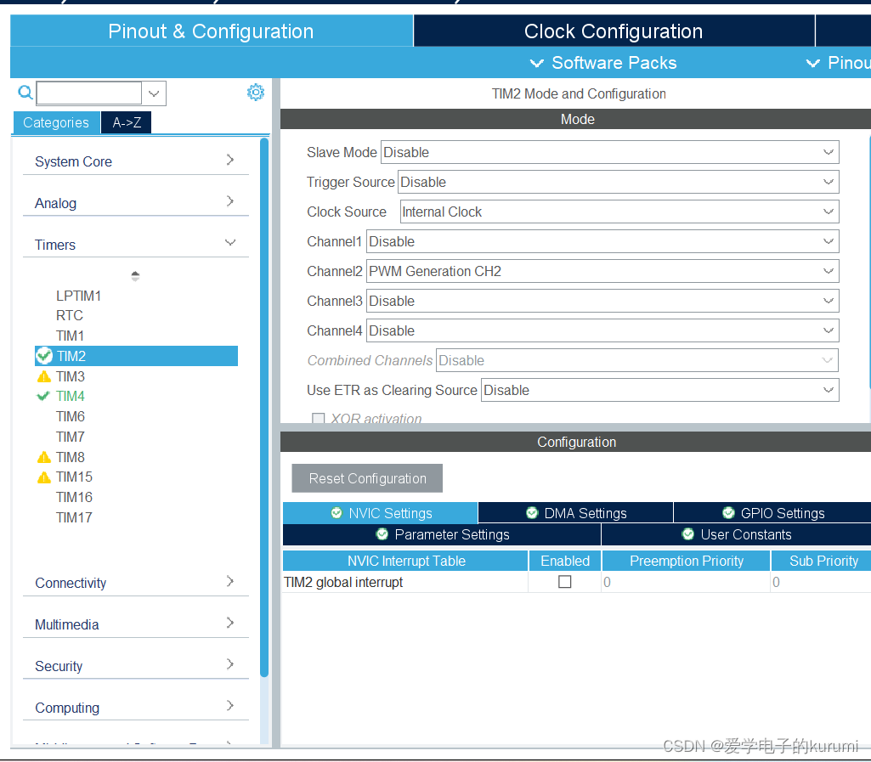Click the settings gear icon in categories panel
This screenshot has width=871, height=762.
[256, 93]
